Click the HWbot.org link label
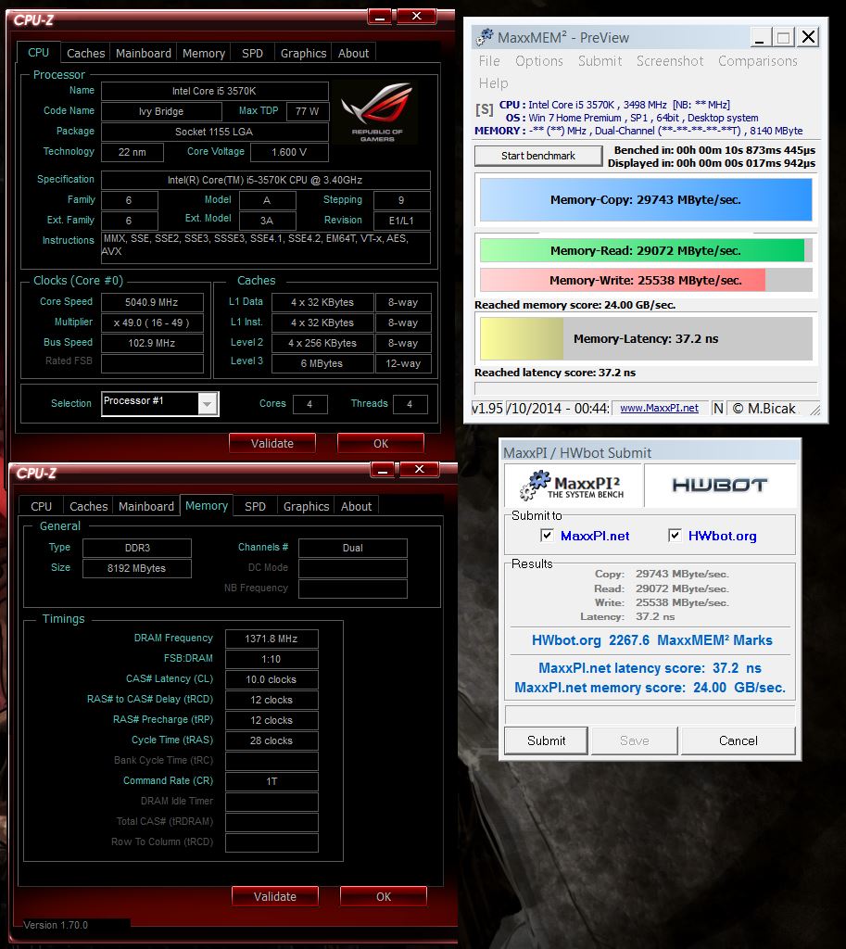Viewport: 846px width, 949px height. pos(722,536)
